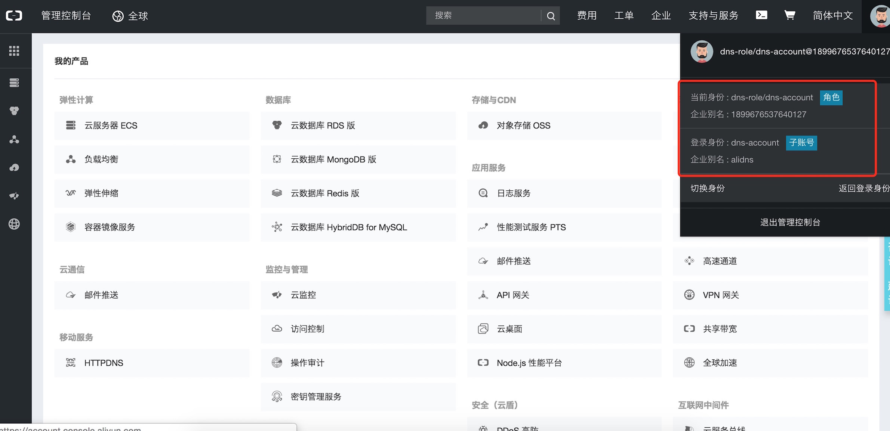Screen dimensions: 890x431
Task: Click the account name dns-role/dns-account@... text
Action: click(x=805, y=52)
